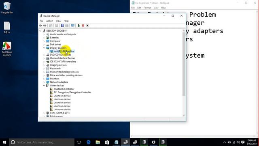Screen dimensions: 259x146
Task: Click the Cortana search box
Action: (42, 142)
